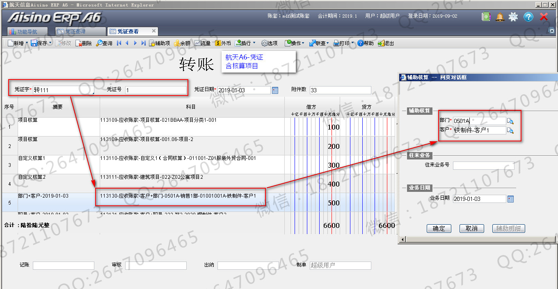
Task: Click the notification bell icon
Action: click(500, 17)
